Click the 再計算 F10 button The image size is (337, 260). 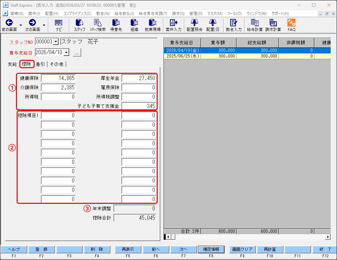pos(270,249)
